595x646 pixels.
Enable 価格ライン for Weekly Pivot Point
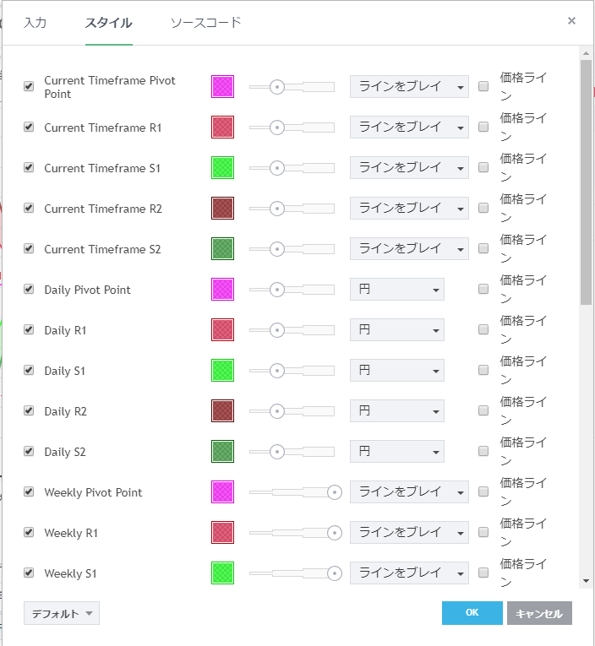[483, 492]
